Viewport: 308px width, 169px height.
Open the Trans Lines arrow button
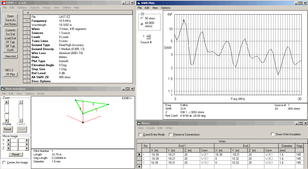[x=27, y=41]
